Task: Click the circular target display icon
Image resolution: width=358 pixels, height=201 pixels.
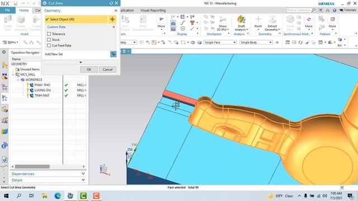Action: tap(183, 28)
